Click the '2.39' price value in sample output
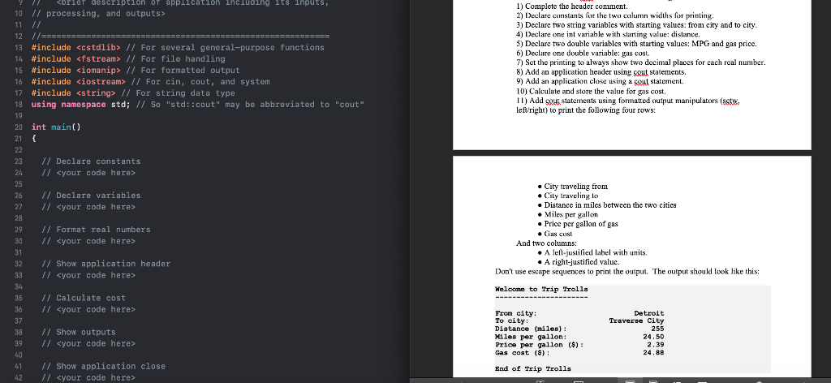Viewport: 831px width, 383px height. click(655, 345)
